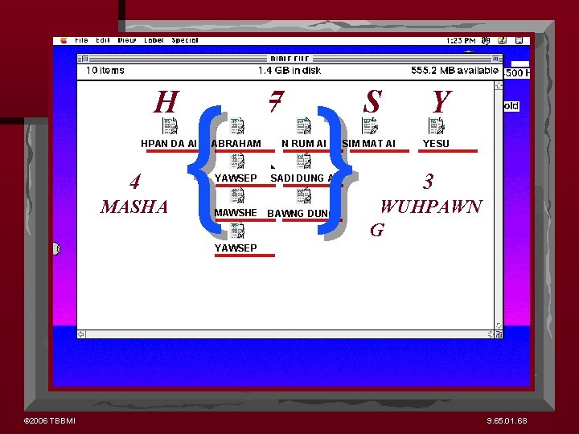Select the ABRAHAM document icon

point(237,126)
